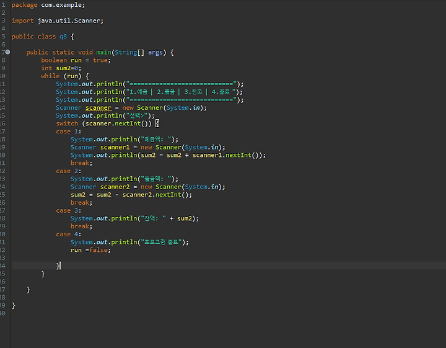Click '출금액: ' string literal
The width and height of the screenshot is (446, 348).
coord(156,179)
